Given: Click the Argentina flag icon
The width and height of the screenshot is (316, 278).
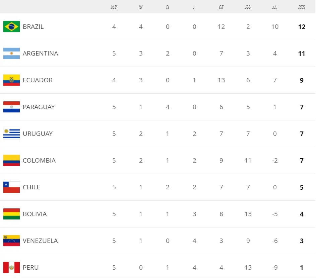Looking at the screenshot, I should tap(11, 53).
